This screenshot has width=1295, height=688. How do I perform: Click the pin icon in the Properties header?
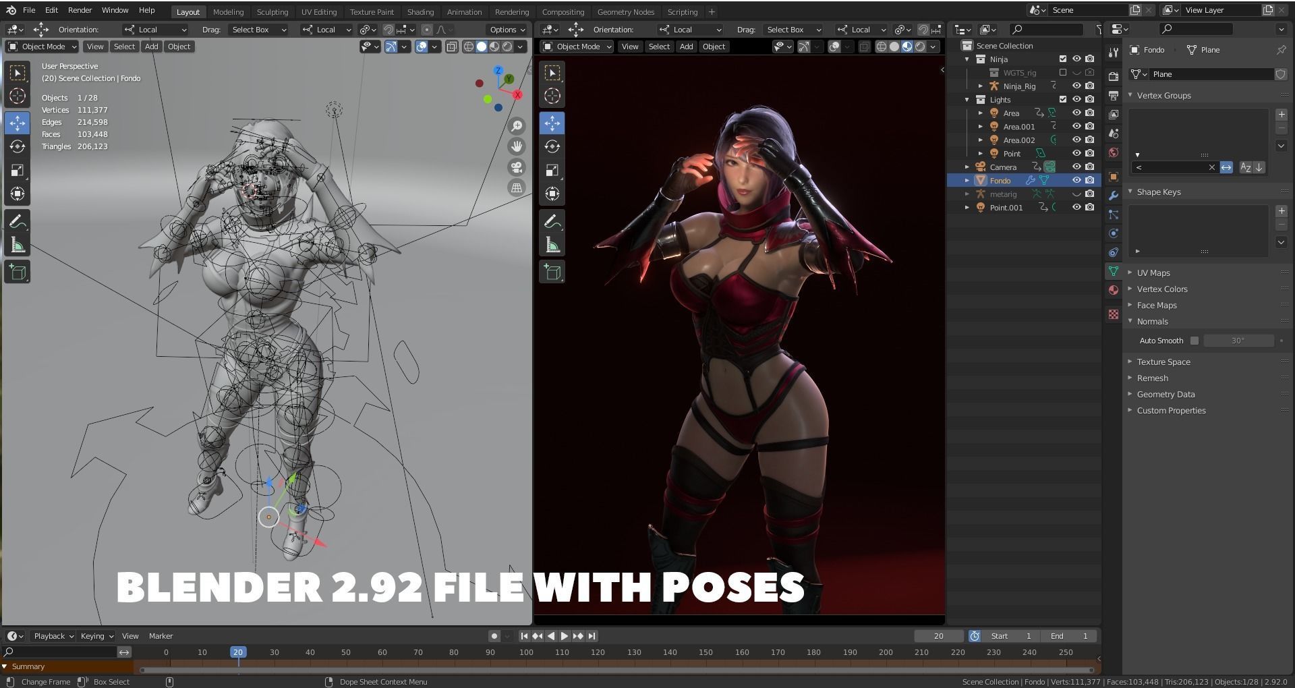coord(1281,50)
